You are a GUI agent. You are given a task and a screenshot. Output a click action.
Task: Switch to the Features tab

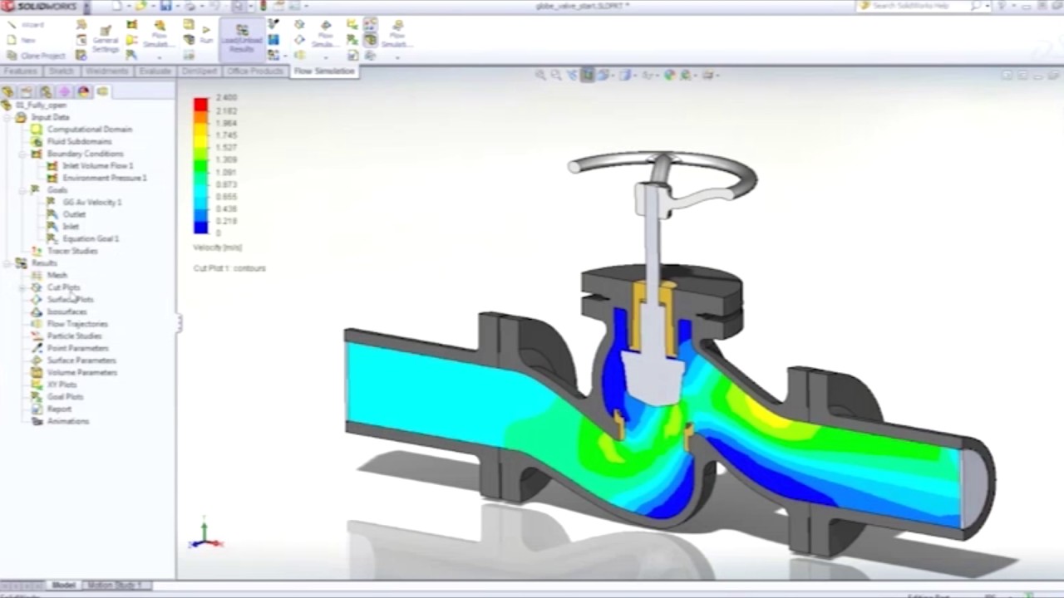click(x=21, y=71)
